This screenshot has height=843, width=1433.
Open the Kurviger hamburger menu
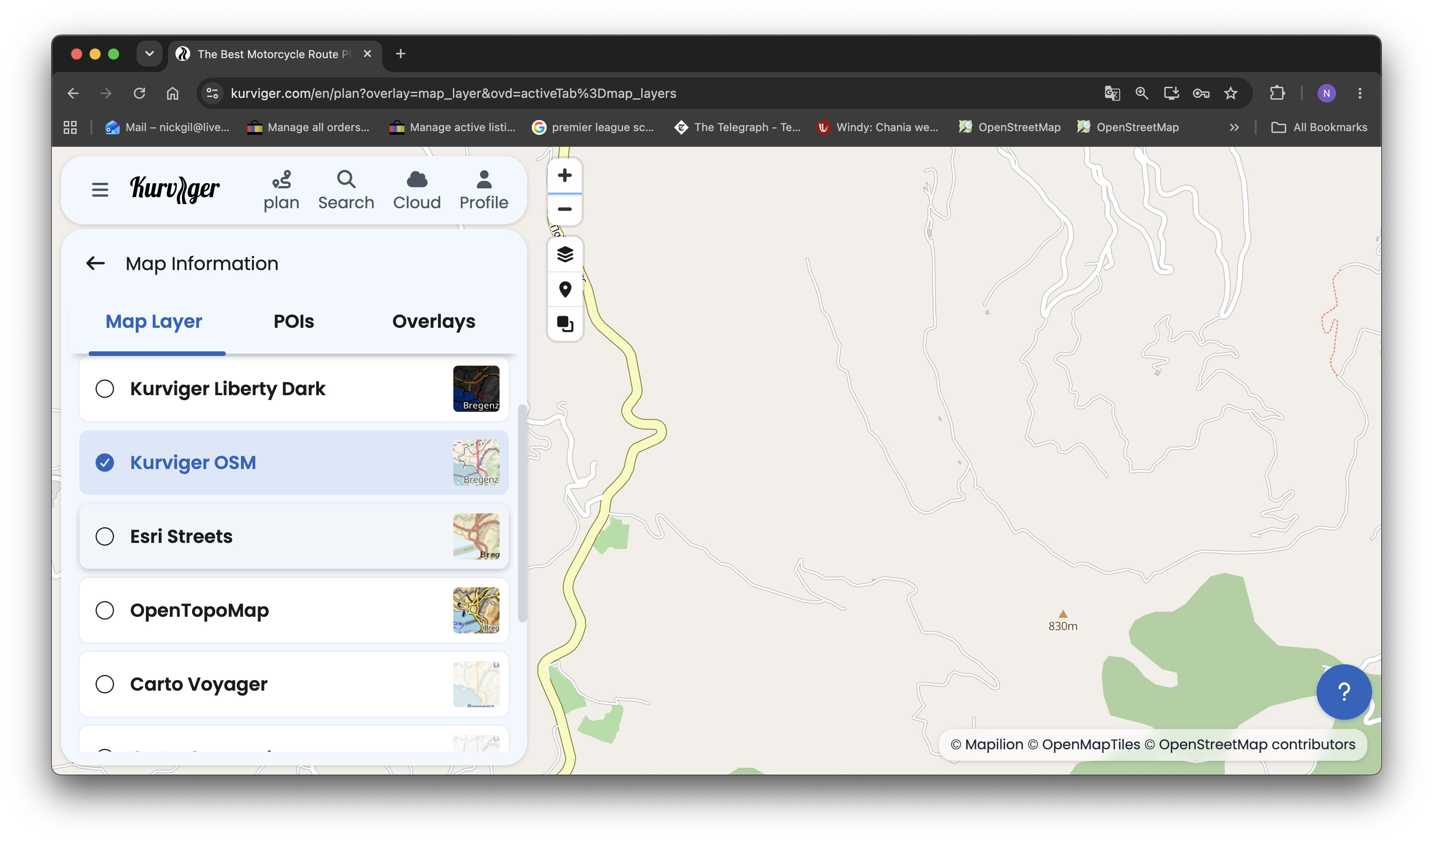(x=100, y=189)
